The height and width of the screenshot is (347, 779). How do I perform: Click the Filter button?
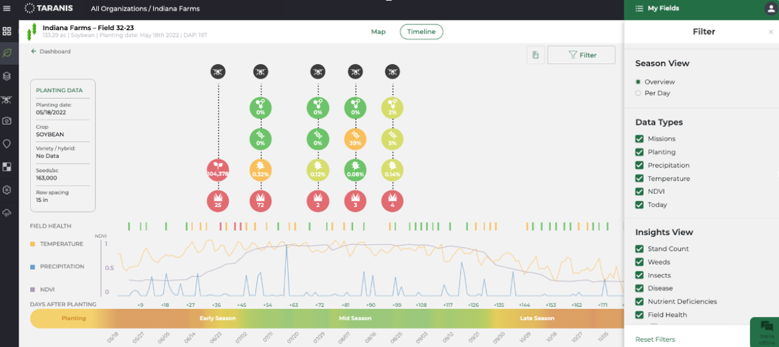(x=582, y=55)
